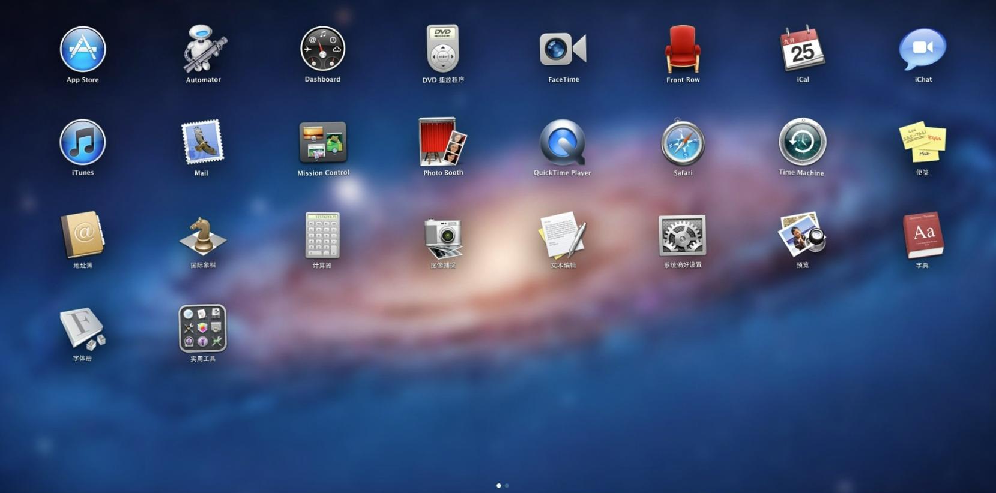Click the iCal calendar icon

click(803, 49)
